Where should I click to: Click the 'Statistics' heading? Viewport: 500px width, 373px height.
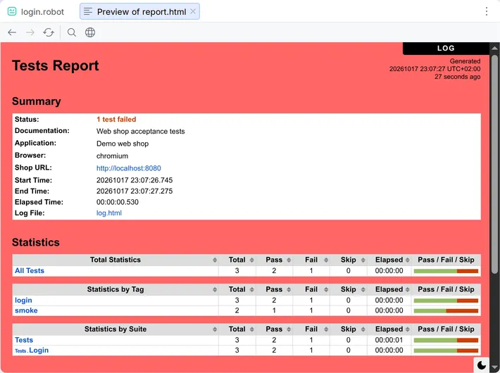pos(36,242)
